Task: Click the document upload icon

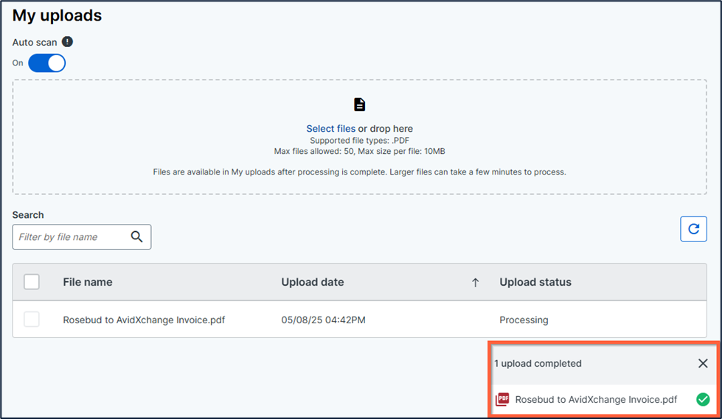Action: (x=360, y=105)
